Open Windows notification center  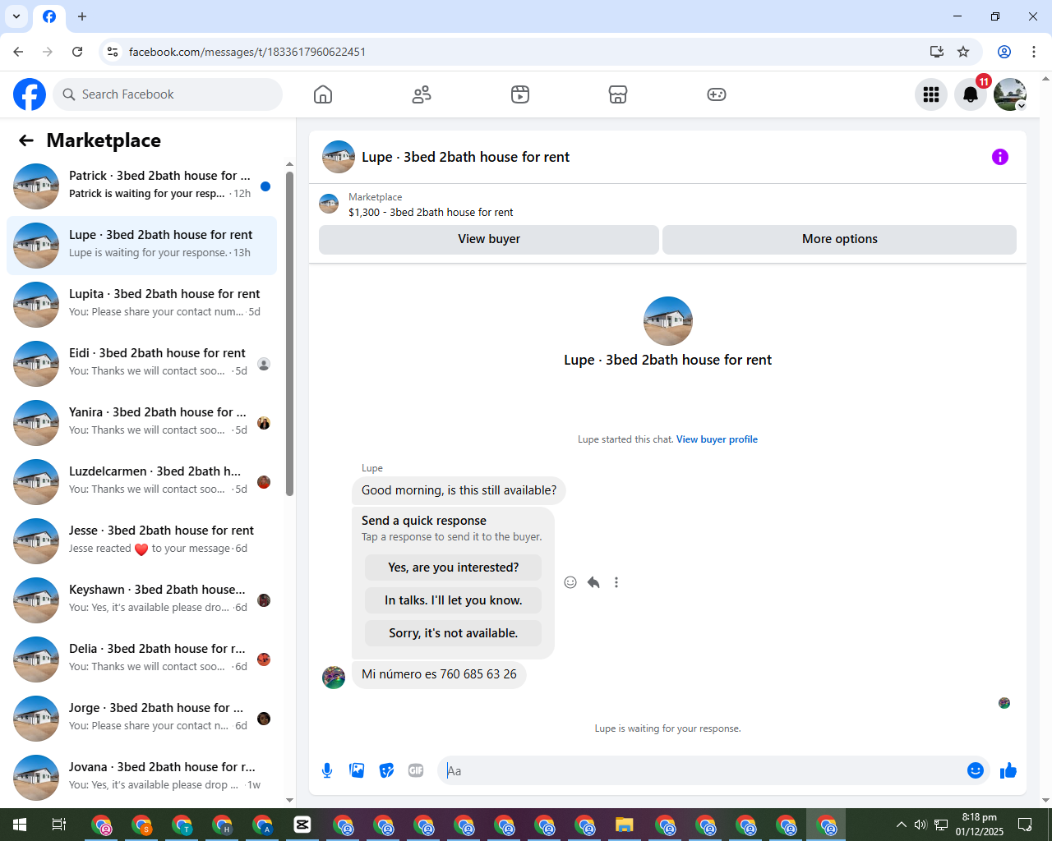pos(1025,825)
